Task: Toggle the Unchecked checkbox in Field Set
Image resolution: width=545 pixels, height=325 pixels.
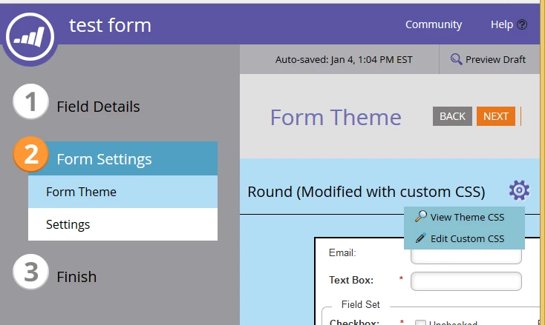Action: [x=420, y=323]
